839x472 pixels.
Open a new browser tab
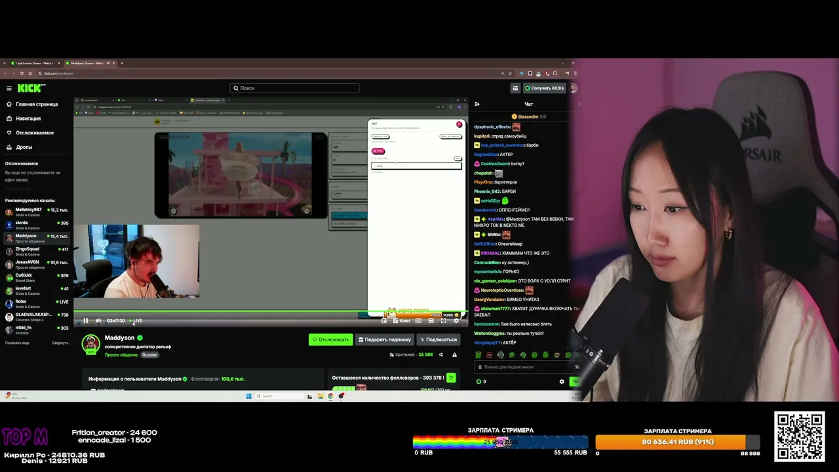click(122, 63)
